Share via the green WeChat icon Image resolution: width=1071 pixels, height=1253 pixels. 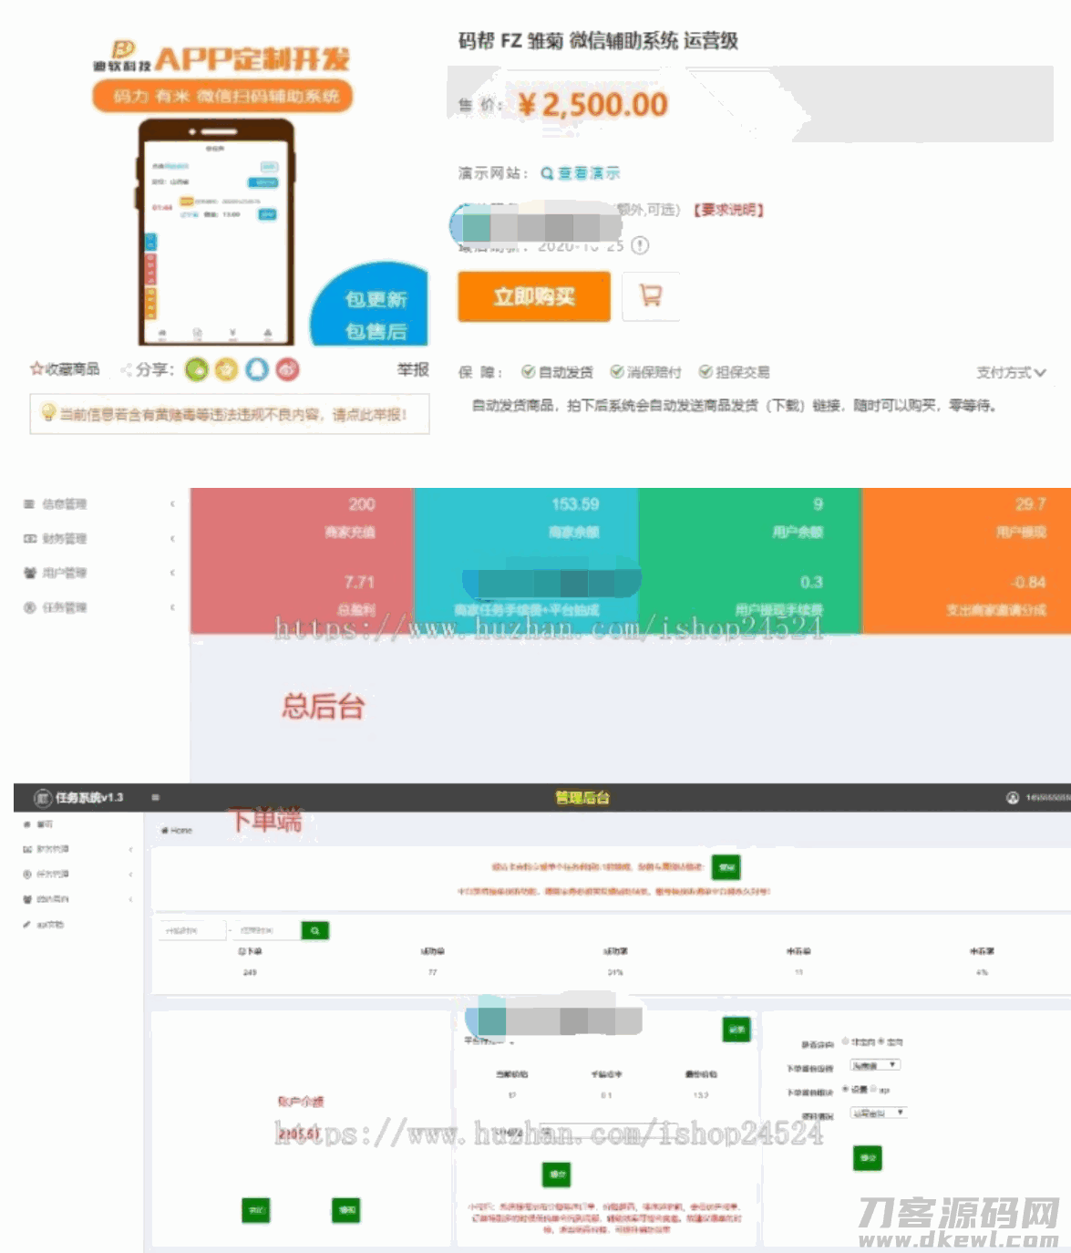pyautogui.click(x=197, y=369)
